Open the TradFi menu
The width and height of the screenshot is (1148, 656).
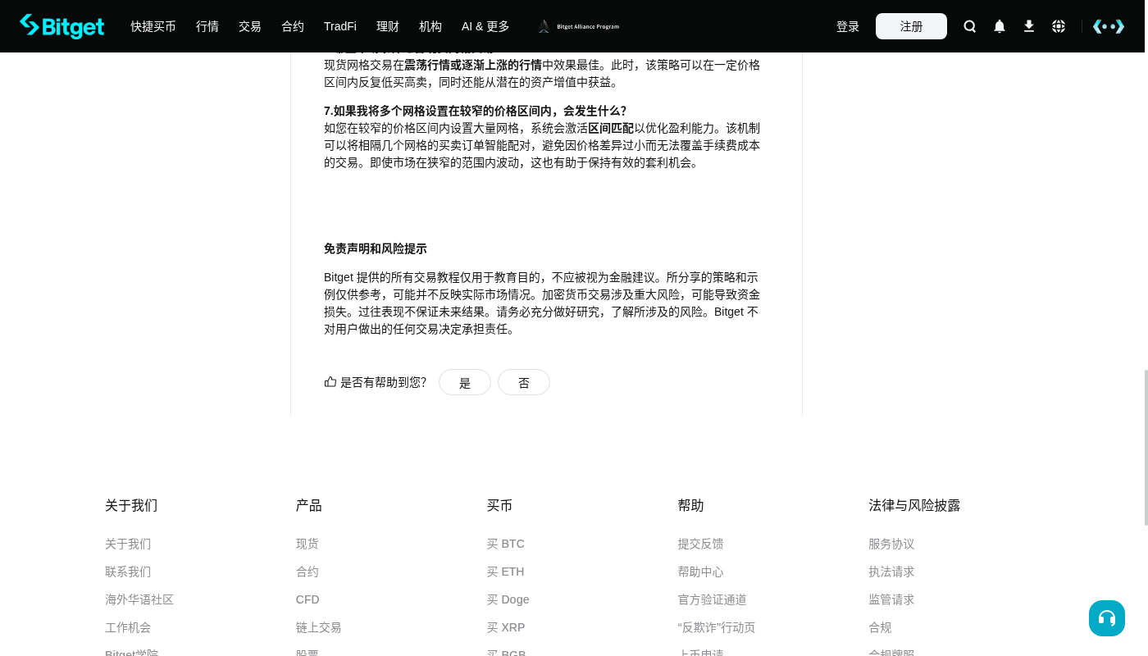coord(340,26)
